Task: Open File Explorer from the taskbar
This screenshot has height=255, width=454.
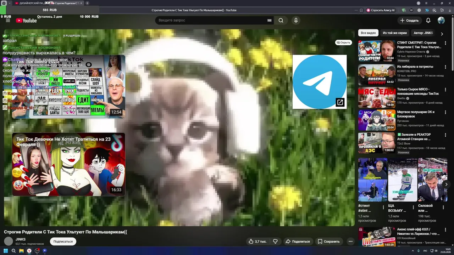Action: (21, 251)
